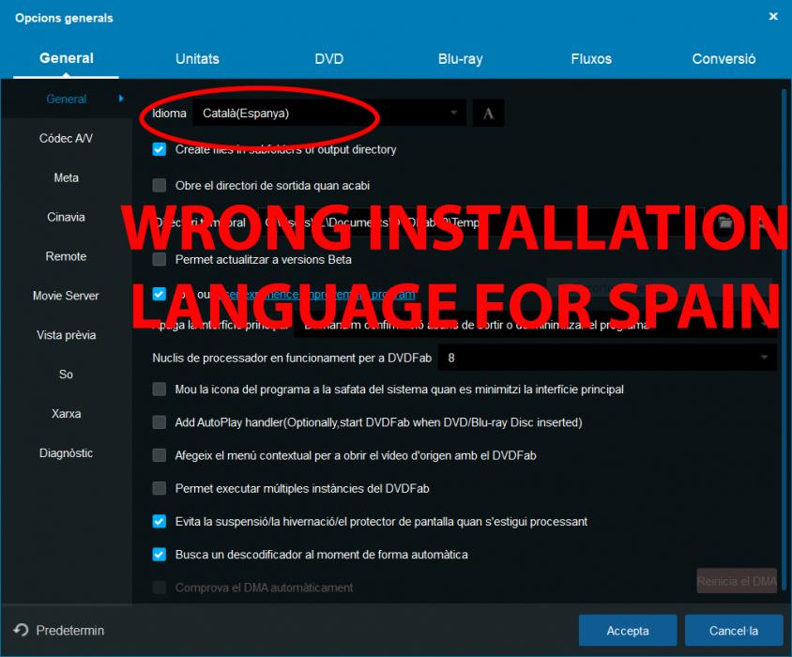Toggle Evita la suspensió checkbox
The height and width of the screenshot is (657, 792).
(160, 521)
